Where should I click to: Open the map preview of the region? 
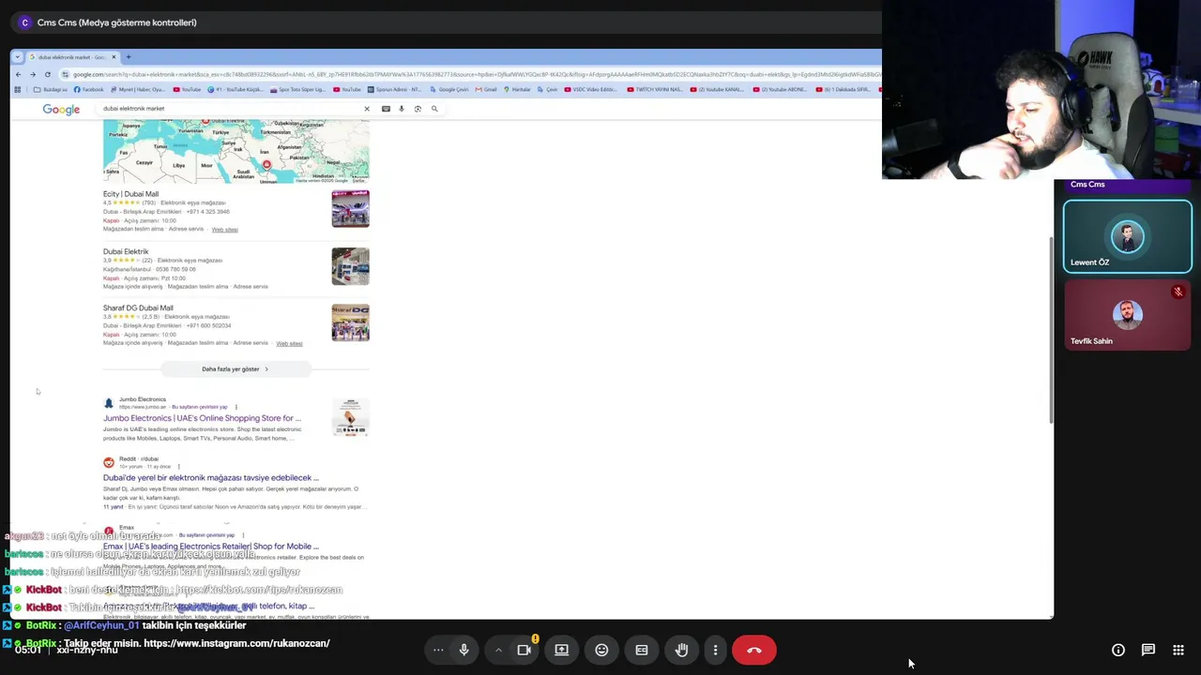pyautogui.click(x=236, y=152)
